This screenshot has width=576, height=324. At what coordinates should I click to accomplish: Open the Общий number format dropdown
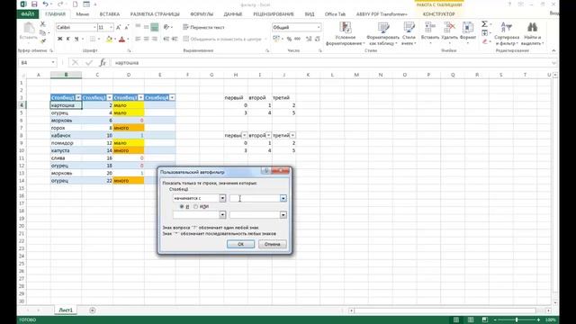pos(319,28)
